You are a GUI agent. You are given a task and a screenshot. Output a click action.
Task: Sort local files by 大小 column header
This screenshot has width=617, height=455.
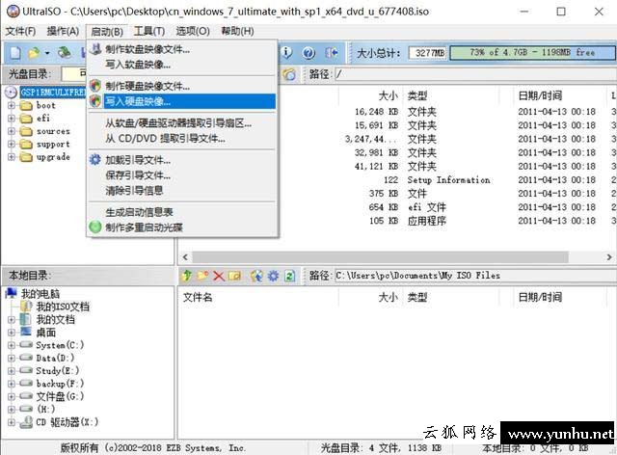click(x=388, y=297)
